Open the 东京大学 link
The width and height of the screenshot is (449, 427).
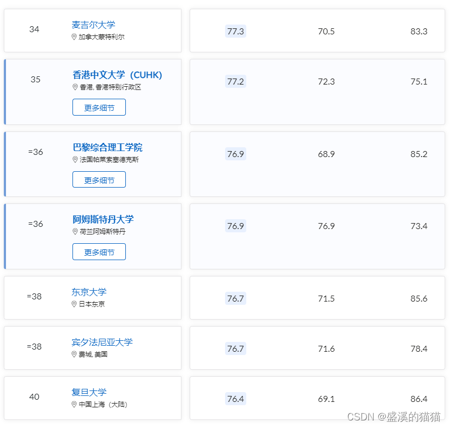pos(89,292)
